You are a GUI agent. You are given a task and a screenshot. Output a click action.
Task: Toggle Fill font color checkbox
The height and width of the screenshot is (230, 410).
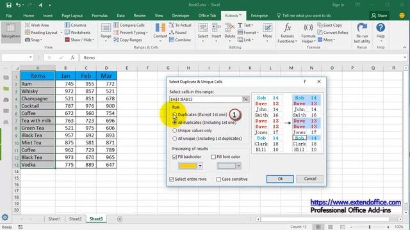[x=213, y=157]
